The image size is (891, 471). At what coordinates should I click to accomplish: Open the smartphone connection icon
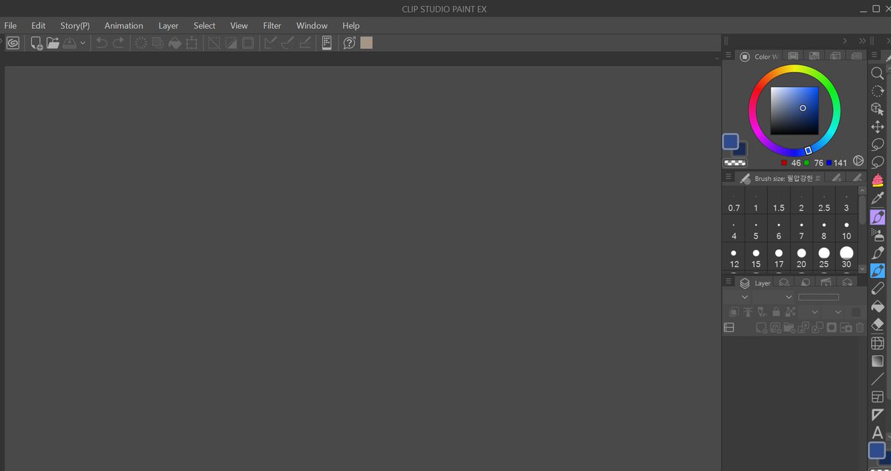pos(327,43)
